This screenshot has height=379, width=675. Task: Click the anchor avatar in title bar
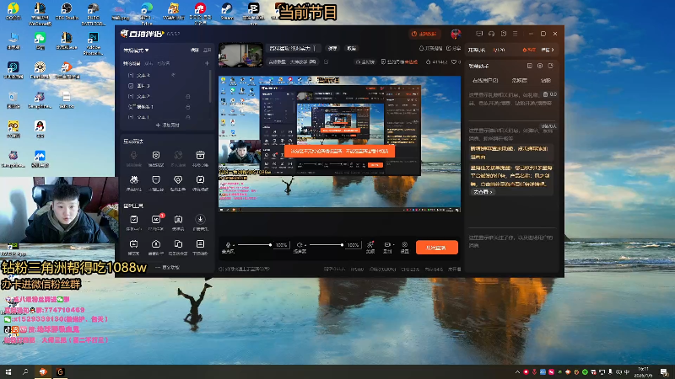point(456,34)
